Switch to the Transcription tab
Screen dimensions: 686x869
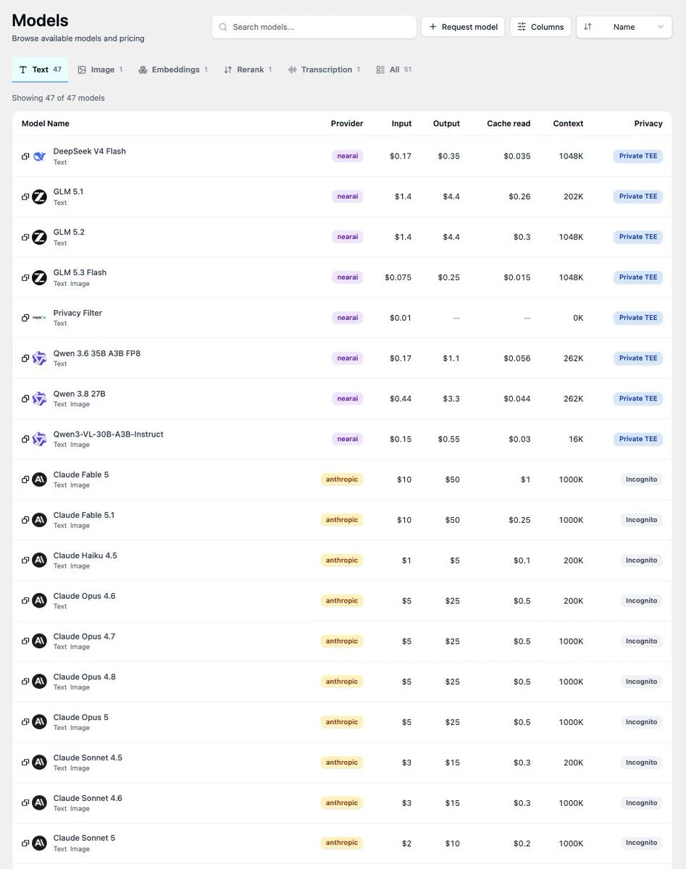[324, 70]
